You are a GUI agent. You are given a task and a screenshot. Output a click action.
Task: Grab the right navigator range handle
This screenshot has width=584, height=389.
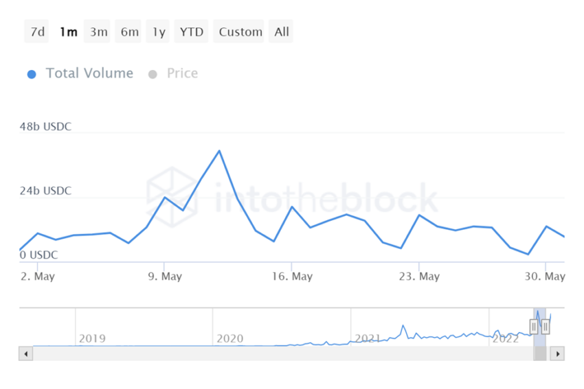[x=546, y=327]
